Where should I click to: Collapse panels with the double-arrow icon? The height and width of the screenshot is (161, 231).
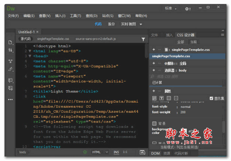click(x=223, y=30)
